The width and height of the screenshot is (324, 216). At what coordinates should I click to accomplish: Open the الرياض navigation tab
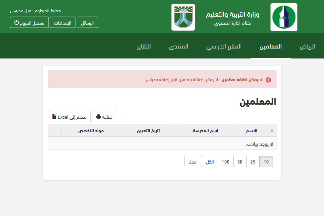click(307, 47)
